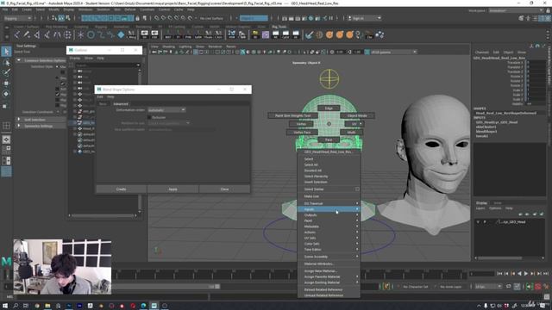
Task: Click the circle curve icon on shelf
Action: point(91,34)
